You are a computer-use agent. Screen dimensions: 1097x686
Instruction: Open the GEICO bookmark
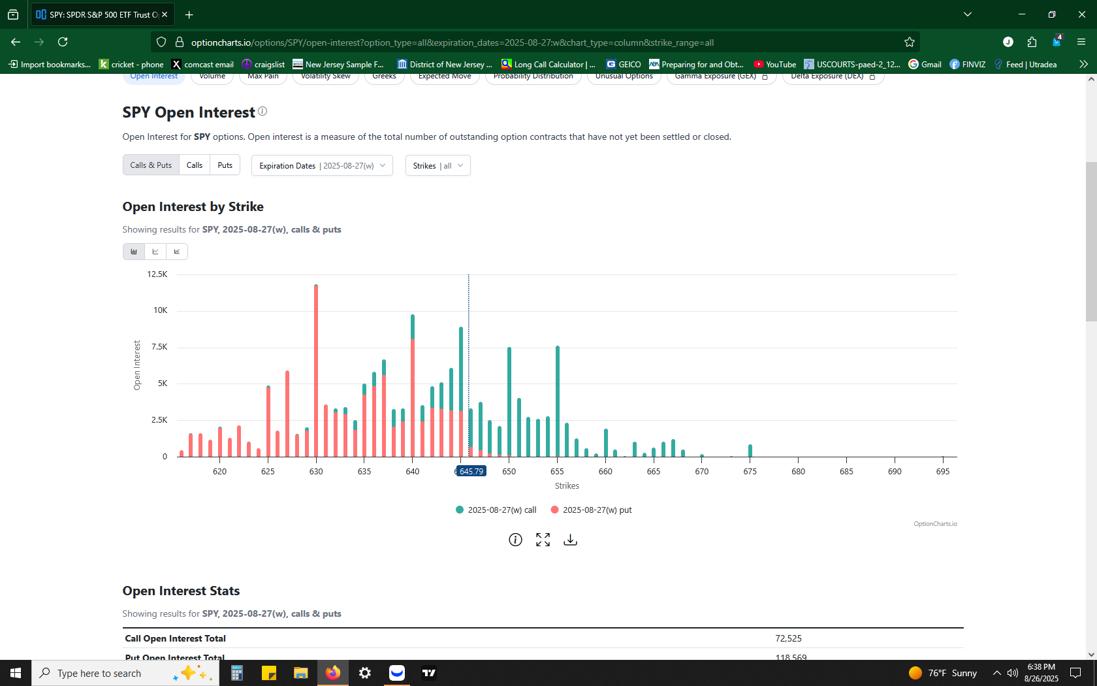pyautogui.click(x=624, y=64)
